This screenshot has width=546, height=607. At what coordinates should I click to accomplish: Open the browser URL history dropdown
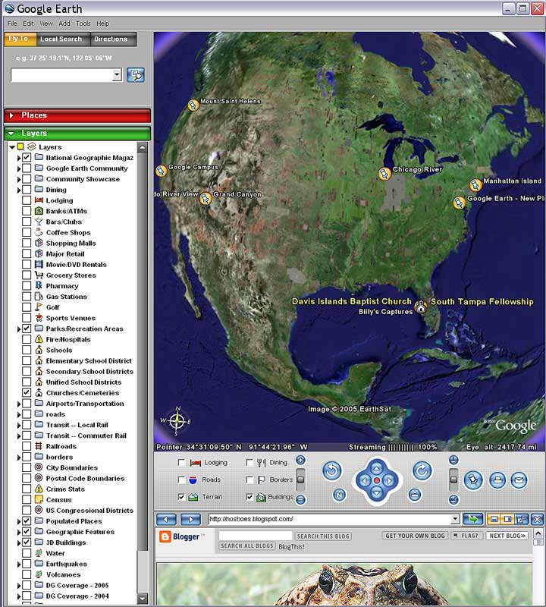456,519
